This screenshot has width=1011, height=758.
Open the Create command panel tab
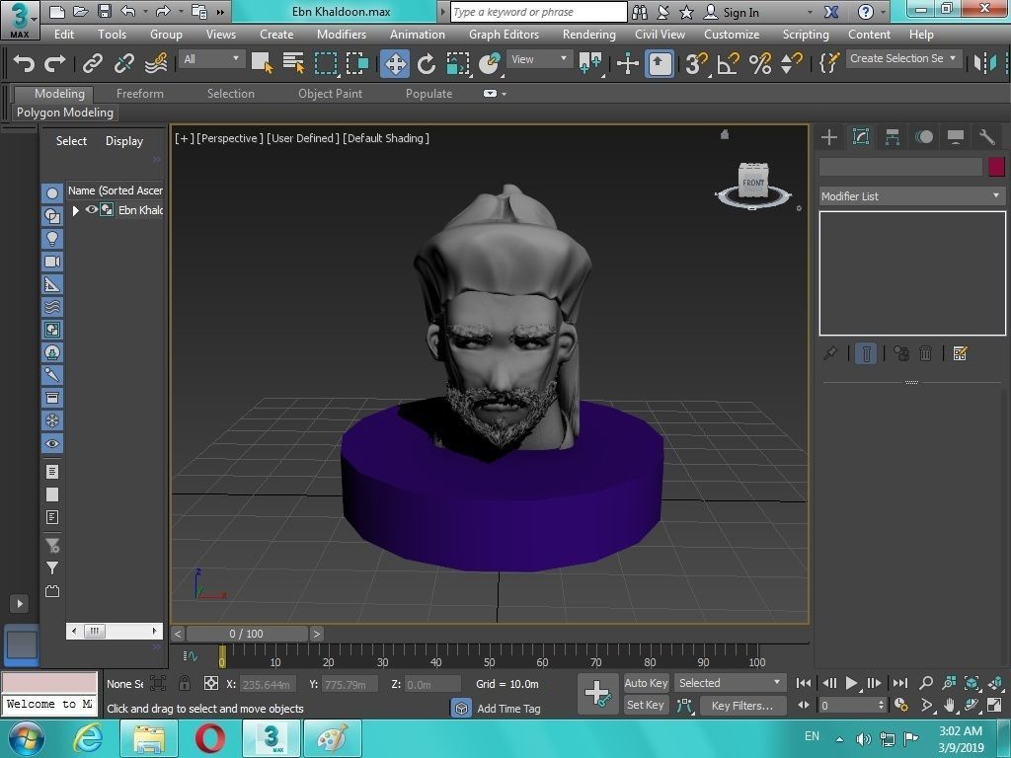(829, 136)
